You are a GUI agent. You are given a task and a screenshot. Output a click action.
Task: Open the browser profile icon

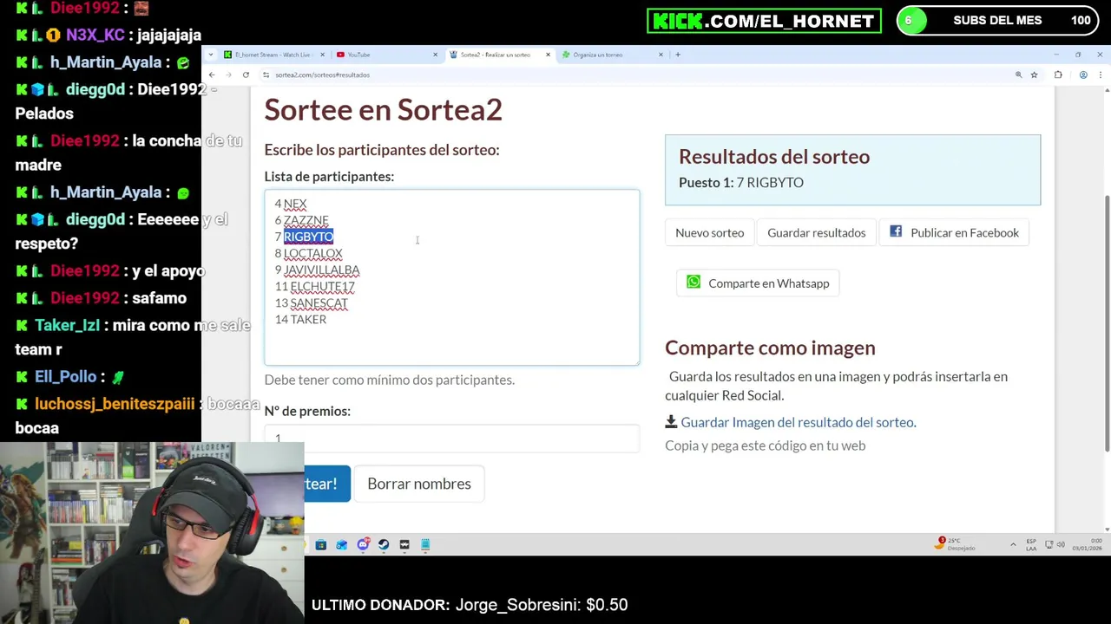pos(1083,75)
